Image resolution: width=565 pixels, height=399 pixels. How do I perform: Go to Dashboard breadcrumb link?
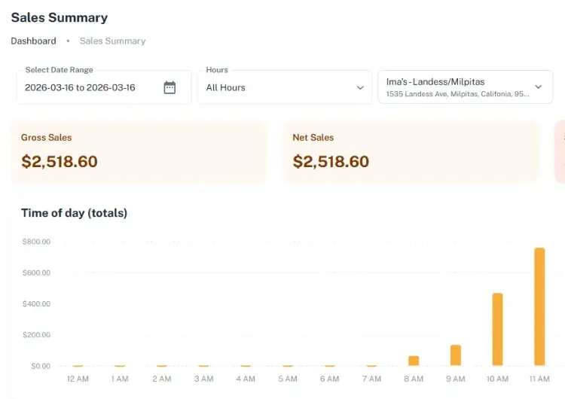pyautogui.click(x=33, y=41)
